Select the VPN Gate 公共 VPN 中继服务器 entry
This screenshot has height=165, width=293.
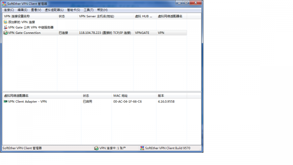click(31, 27)
